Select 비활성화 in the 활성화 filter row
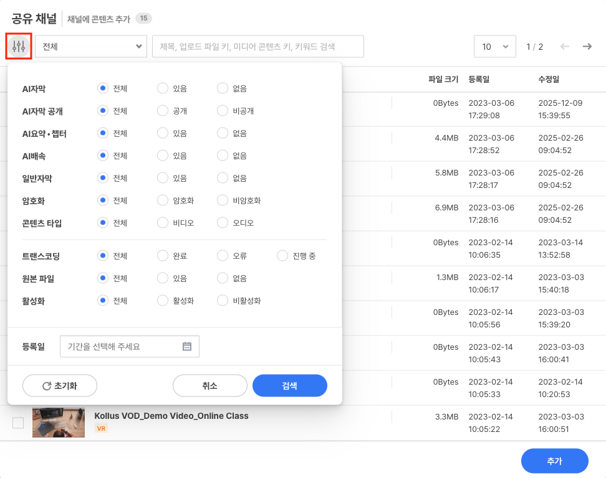The image size is (606, 478). [x=222, y=301]
